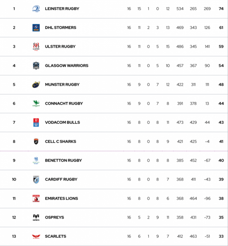Select the Scarlets team name
The width and height of the screenshot is (228, 246).
[x=55, y=236]
